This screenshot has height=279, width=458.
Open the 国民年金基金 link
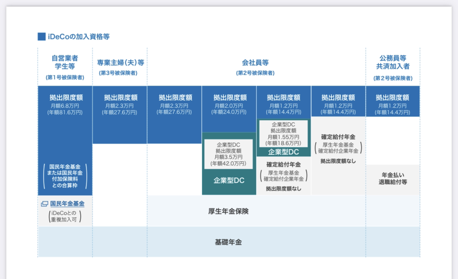[67, 203]
